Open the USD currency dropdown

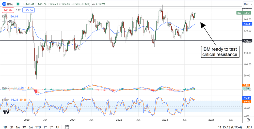[x=246, y=4]
